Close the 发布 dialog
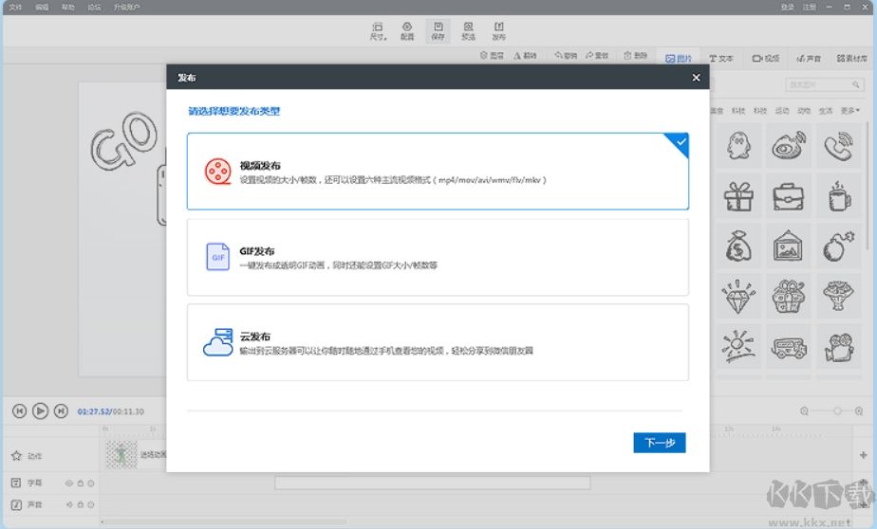Viewport: 877px width, 529px height. pos(696,77)
